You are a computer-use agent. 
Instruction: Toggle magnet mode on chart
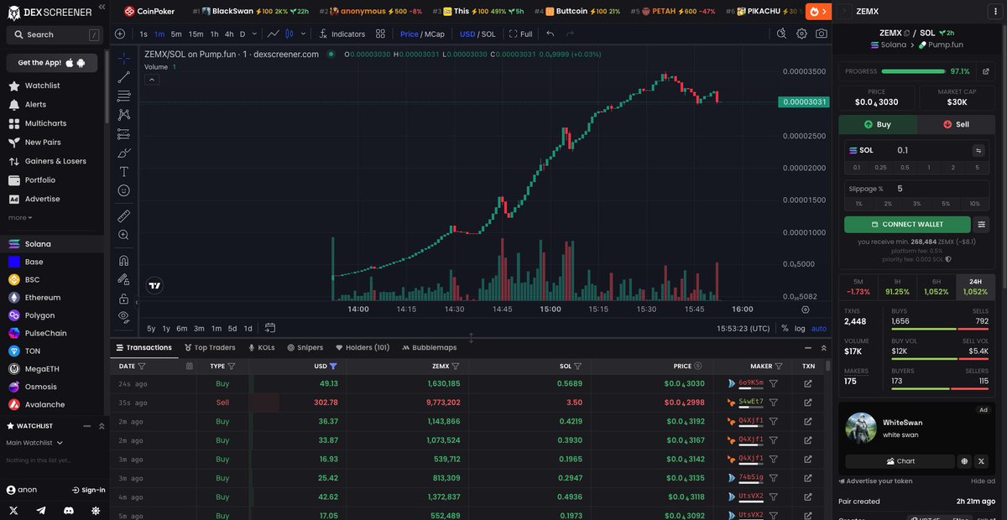[124, 260]
